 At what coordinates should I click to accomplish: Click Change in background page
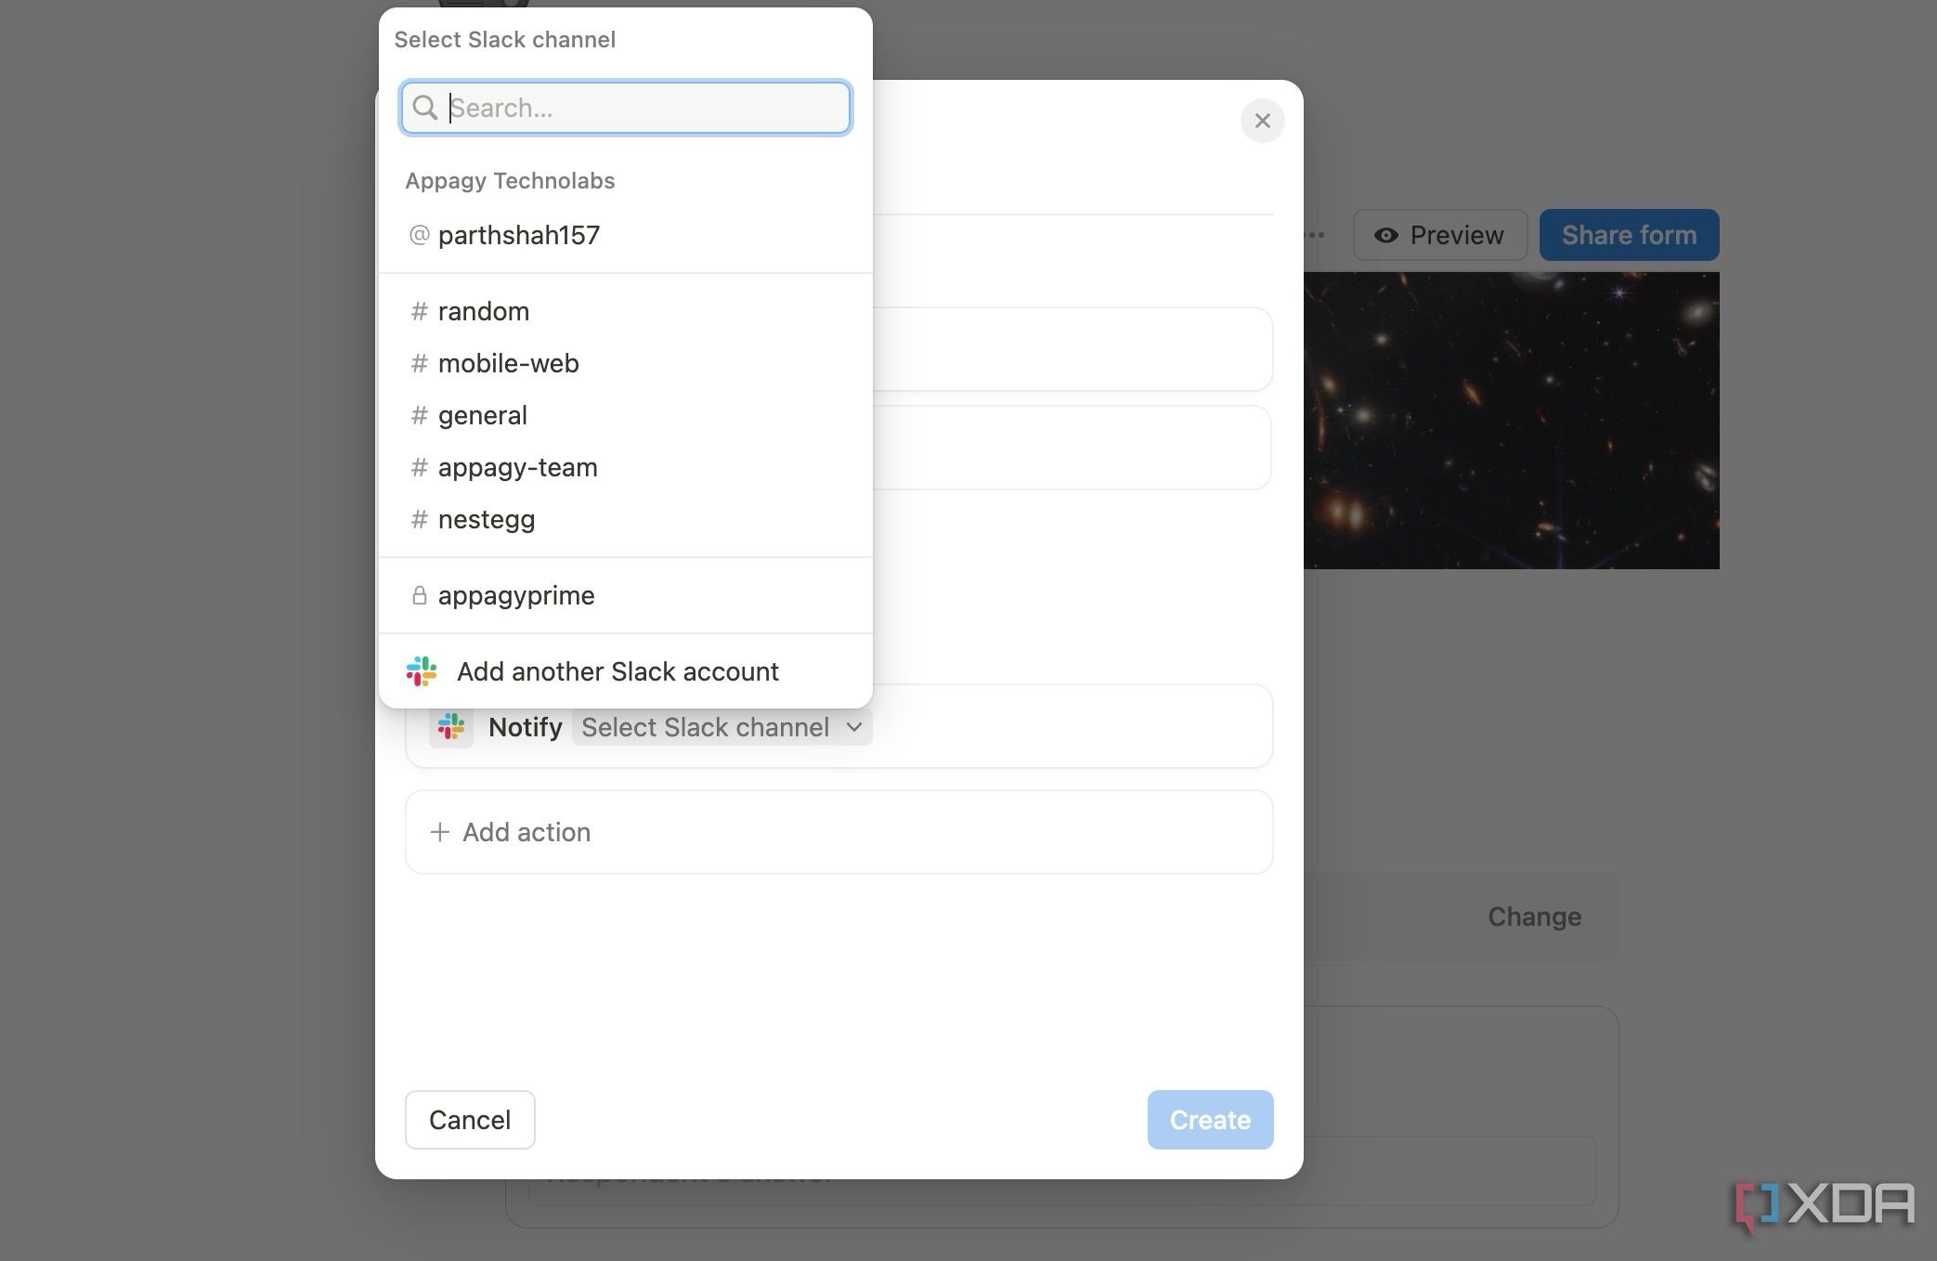pyautogui.click(x=1534, y=916)
